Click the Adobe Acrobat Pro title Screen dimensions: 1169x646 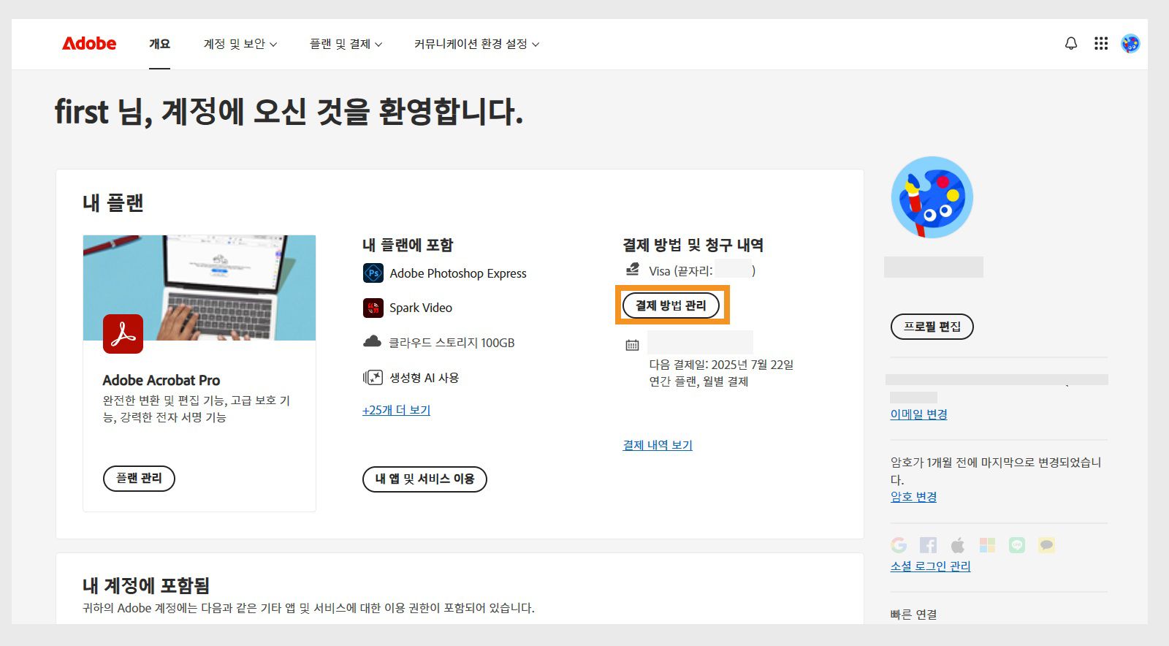click(161, 380)
